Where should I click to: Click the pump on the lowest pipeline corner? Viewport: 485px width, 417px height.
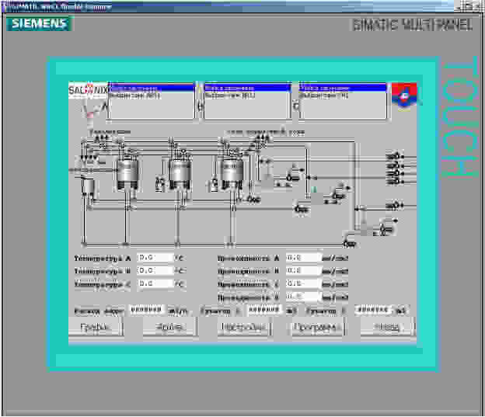350,244
